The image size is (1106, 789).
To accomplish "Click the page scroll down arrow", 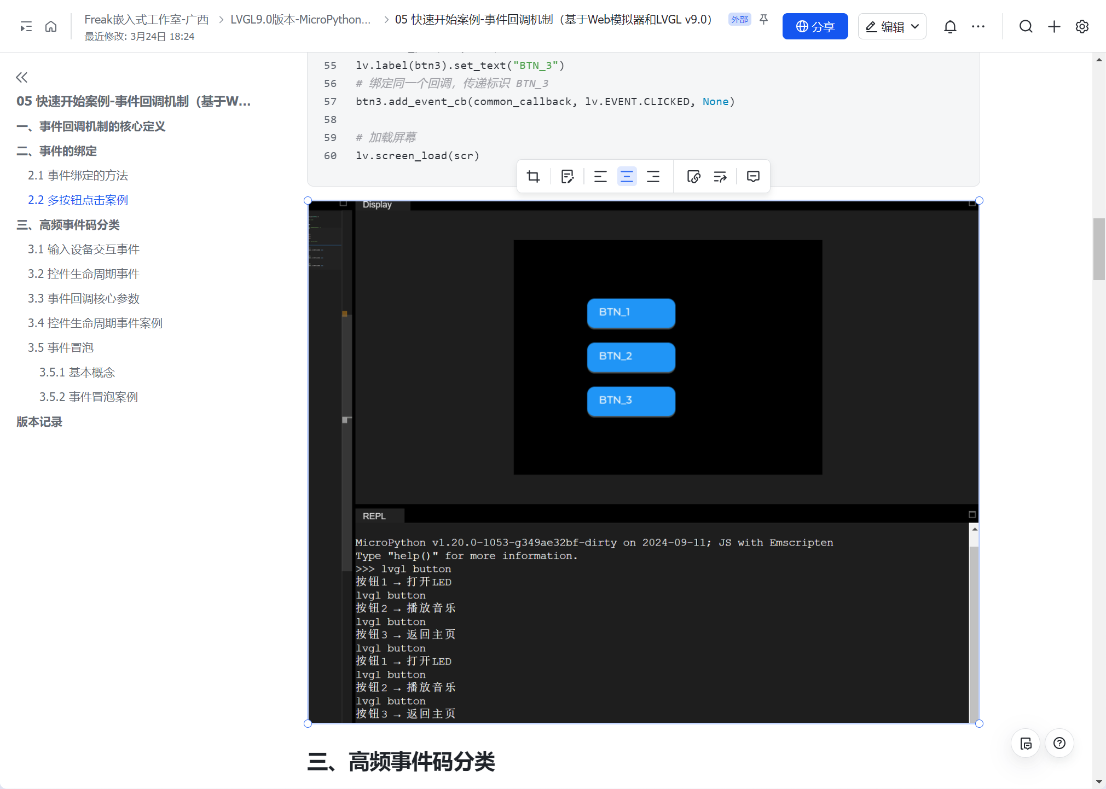I will 1099,782.
